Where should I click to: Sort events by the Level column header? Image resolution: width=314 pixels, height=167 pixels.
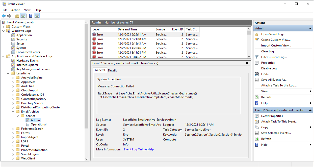click(x=103, y=29)
